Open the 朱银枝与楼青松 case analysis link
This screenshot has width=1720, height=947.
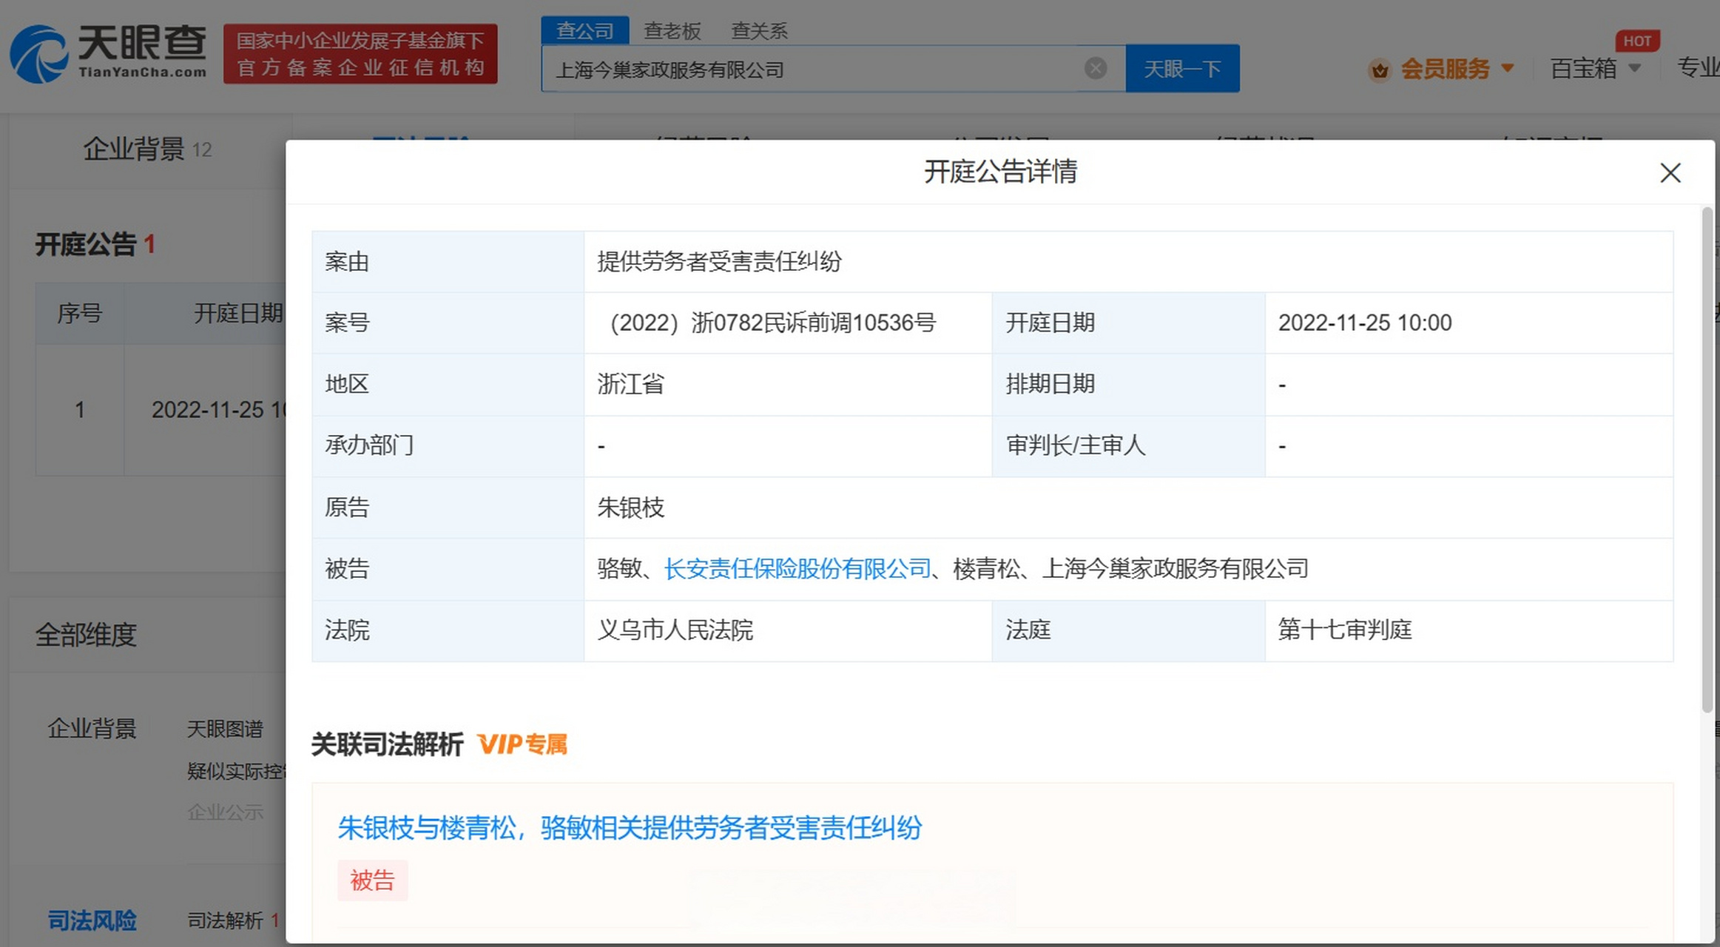(630, 827)
